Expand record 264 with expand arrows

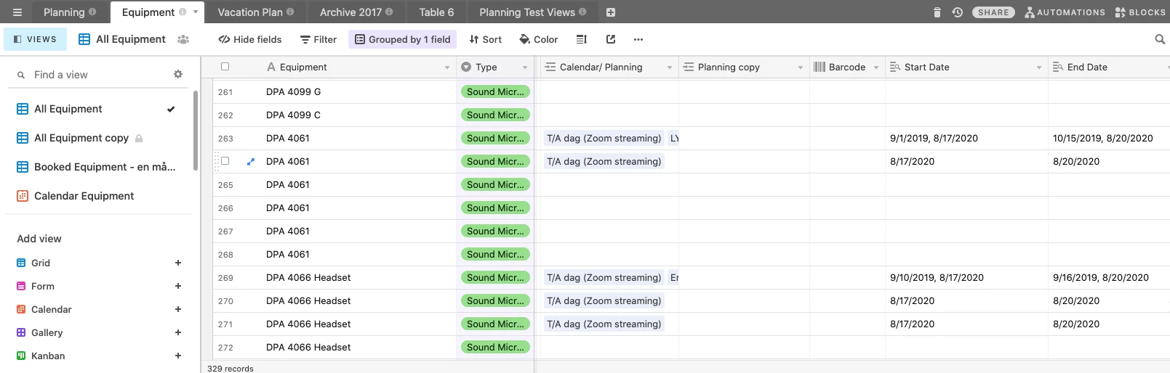pyautogui.click(x=251, y=162)
